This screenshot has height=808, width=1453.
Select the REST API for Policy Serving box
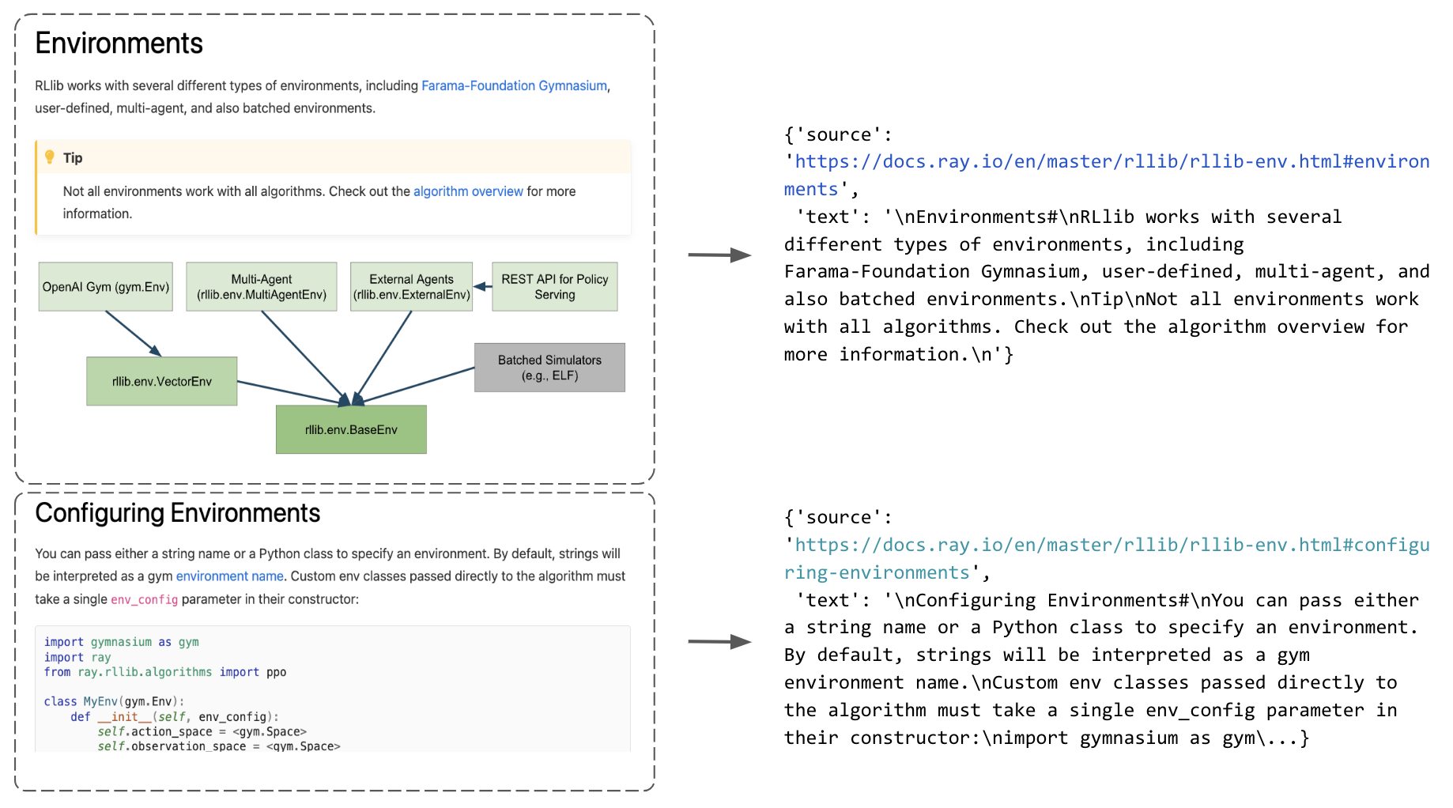pos(555,287)
